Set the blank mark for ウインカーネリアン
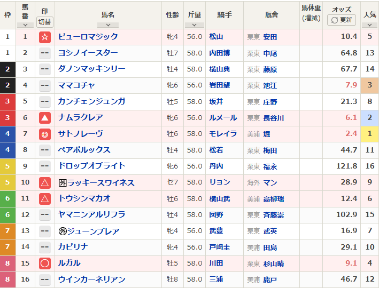This screenshot has height=288, width=379. [45, 279]
